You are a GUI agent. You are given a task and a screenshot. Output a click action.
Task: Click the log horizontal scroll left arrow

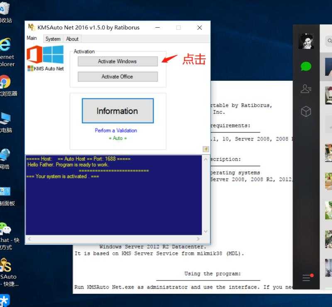(29, 239)
